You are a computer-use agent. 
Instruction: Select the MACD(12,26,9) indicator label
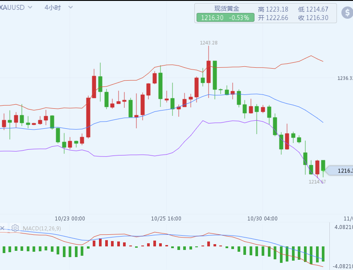coord(42,228)
